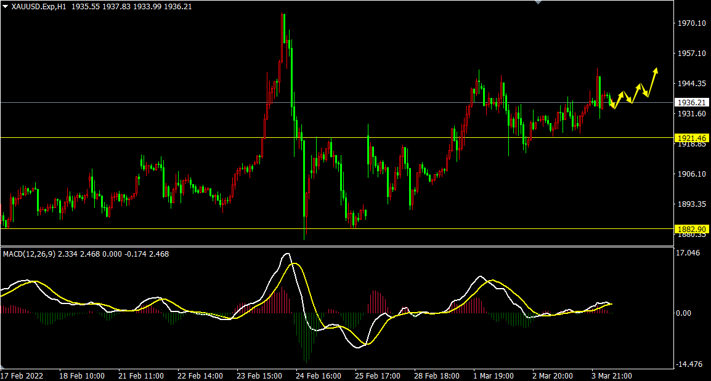Select the yellow horizontal line at 1882.90
711x381 pixels.
click(337, 229)
